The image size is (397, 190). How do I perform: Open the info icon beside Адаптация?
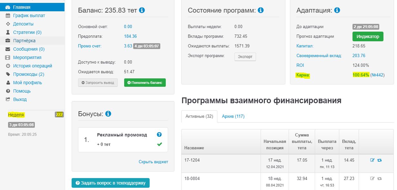click(337, 10)
